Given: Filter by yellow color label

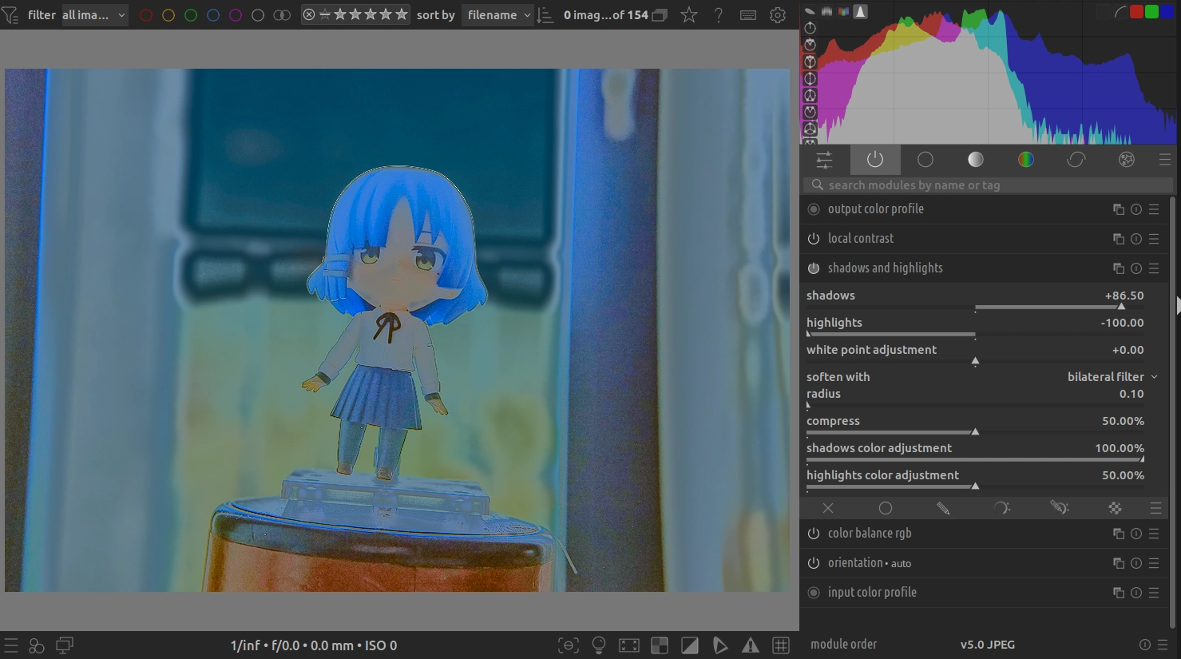Looking at the screenshot, I should coord(168,15).
